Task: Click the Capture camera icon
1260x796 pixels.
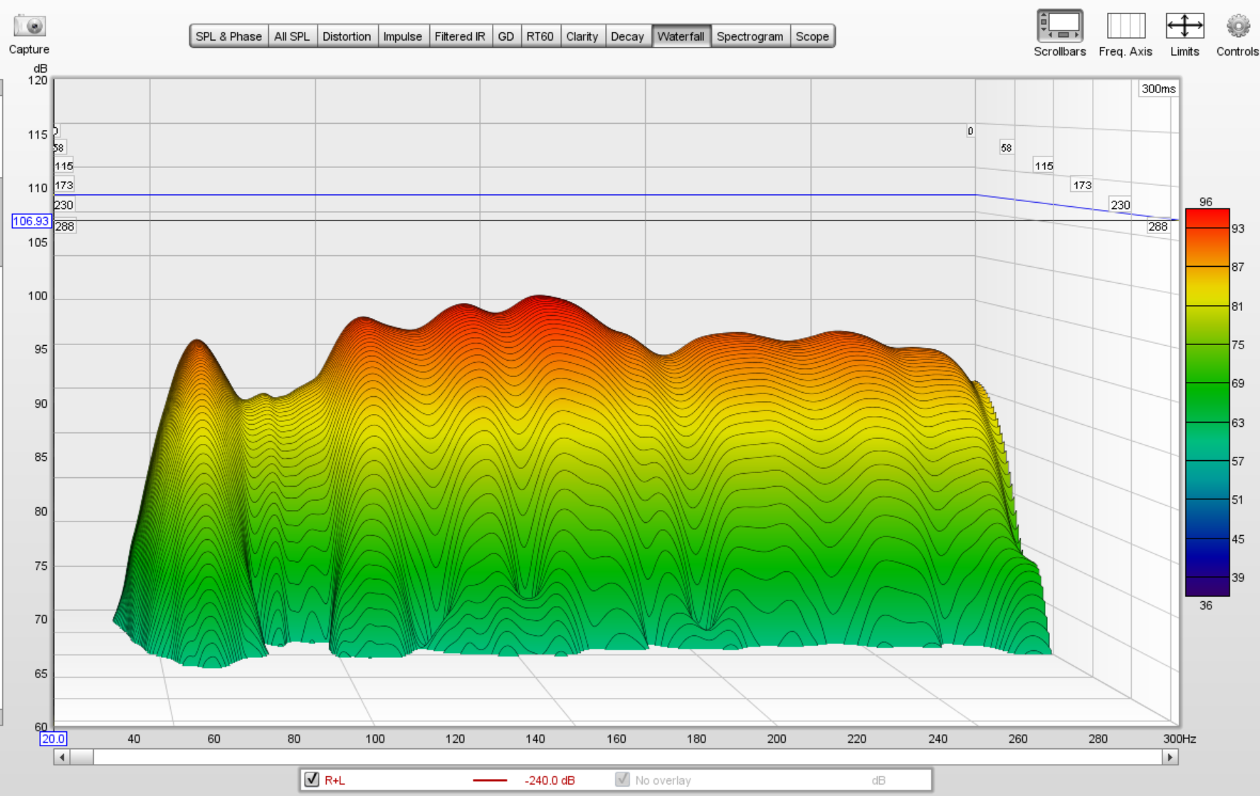Action: [x=29, y=26]
